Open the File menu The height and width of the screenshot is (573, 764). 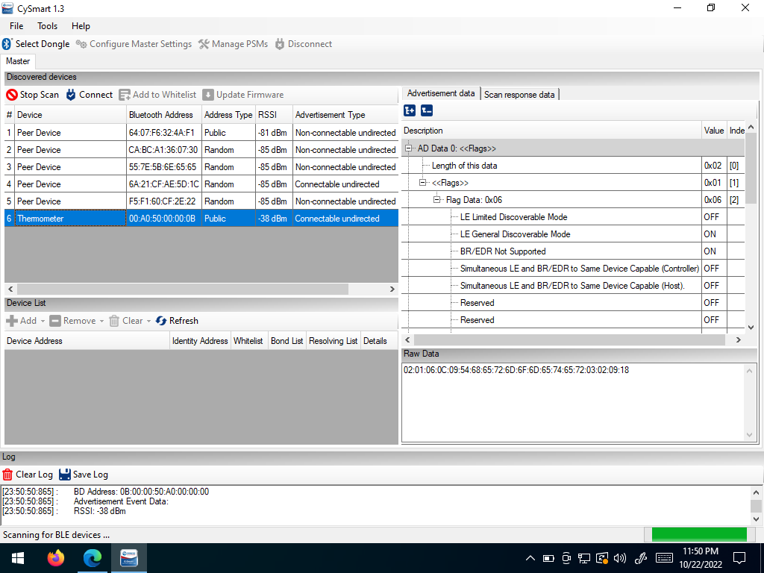point(16,26)
